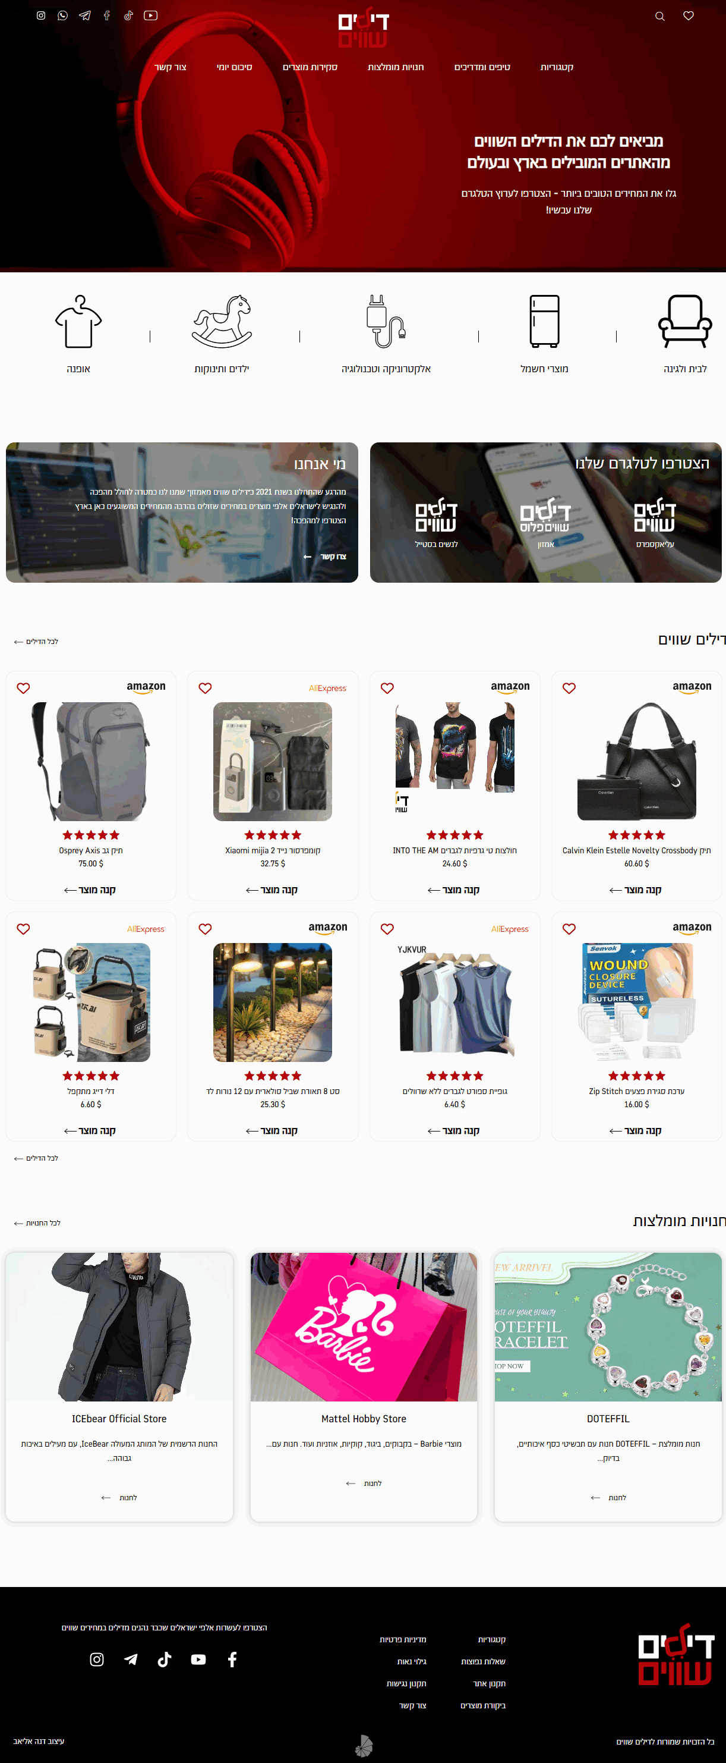Open the YouTube icon in top bar

pyautogui.click(x=150, y=15)
